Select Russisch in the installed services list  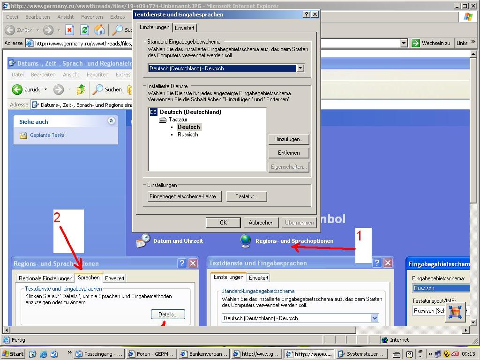tap(187, 135)
